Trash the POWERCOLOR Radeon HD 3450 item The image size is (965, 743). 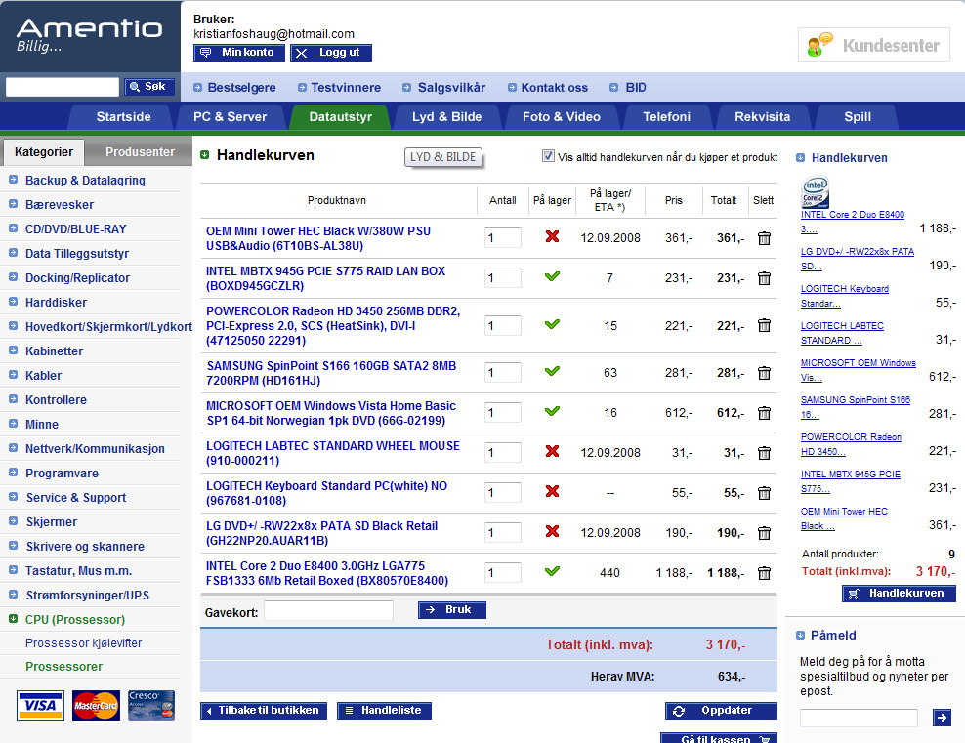pos(764,325)
